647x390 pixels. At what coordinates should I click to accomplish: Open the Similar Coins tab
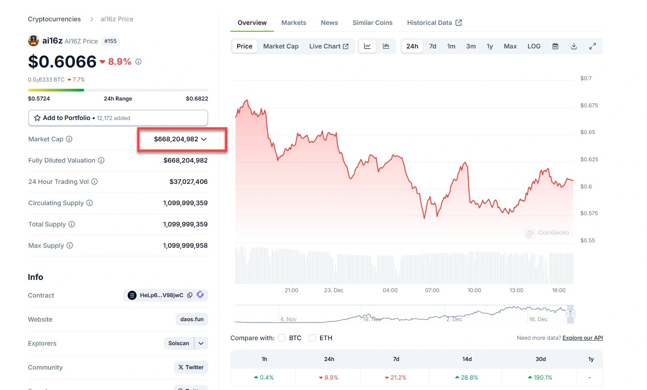point(372,23)
